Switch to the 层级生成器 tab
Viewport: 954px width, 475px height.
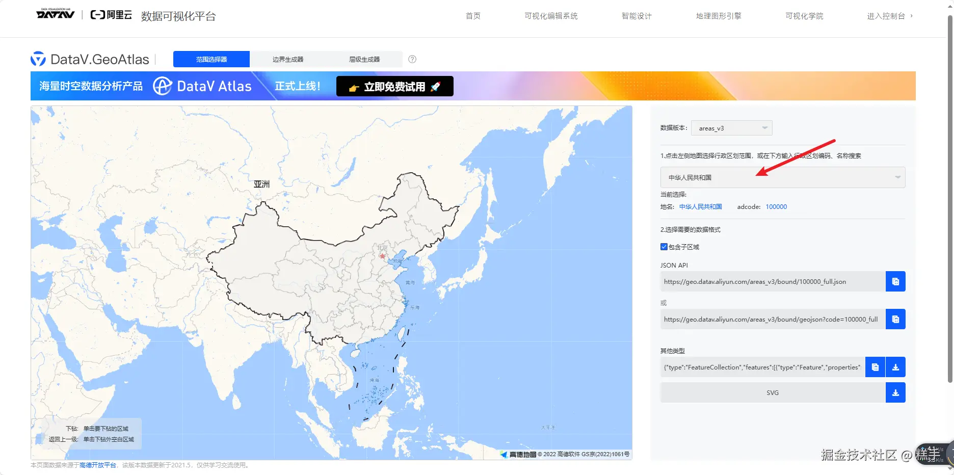pyautogui.click(x=364, y=59)
